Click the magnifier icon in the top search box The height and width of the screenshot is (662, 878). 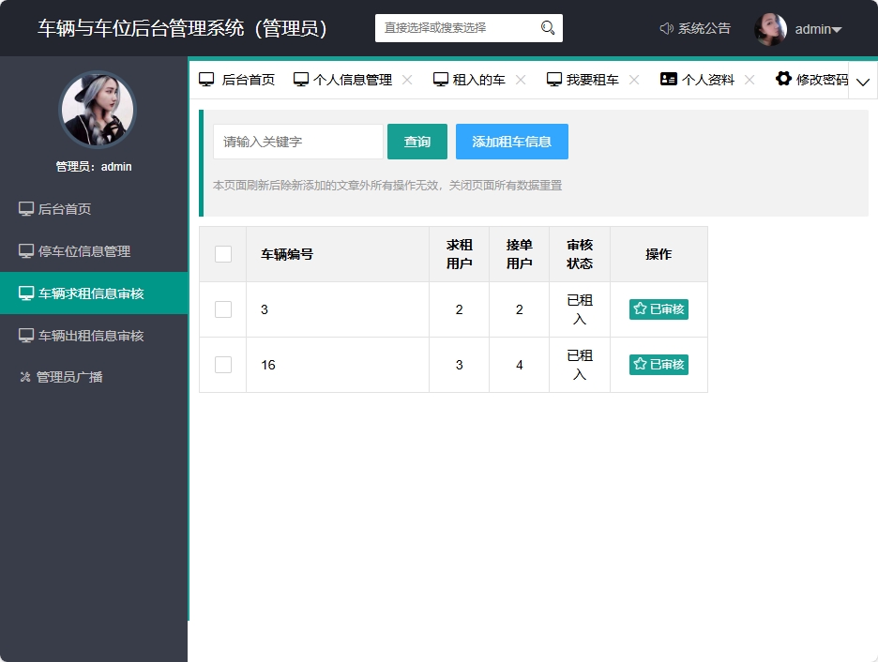click(x=547, y=28)
